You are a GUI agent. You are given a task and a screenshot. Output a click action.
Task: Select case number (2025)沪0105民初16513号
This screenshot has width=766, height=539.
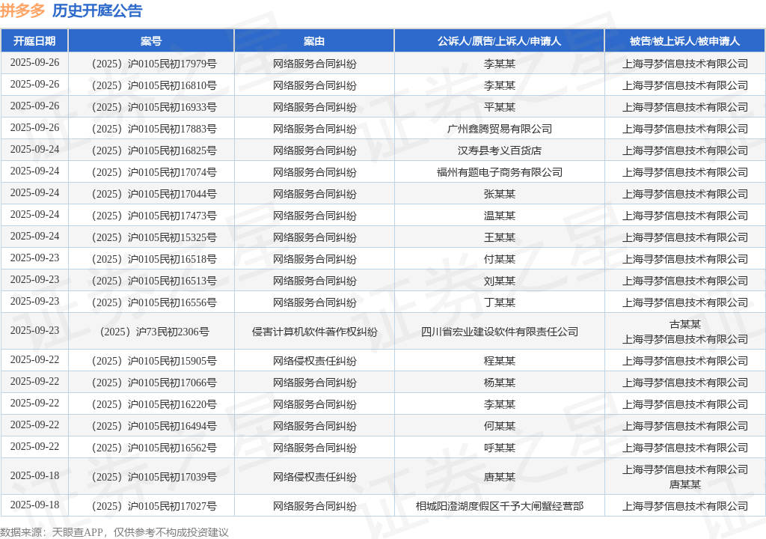pos(154,281)
